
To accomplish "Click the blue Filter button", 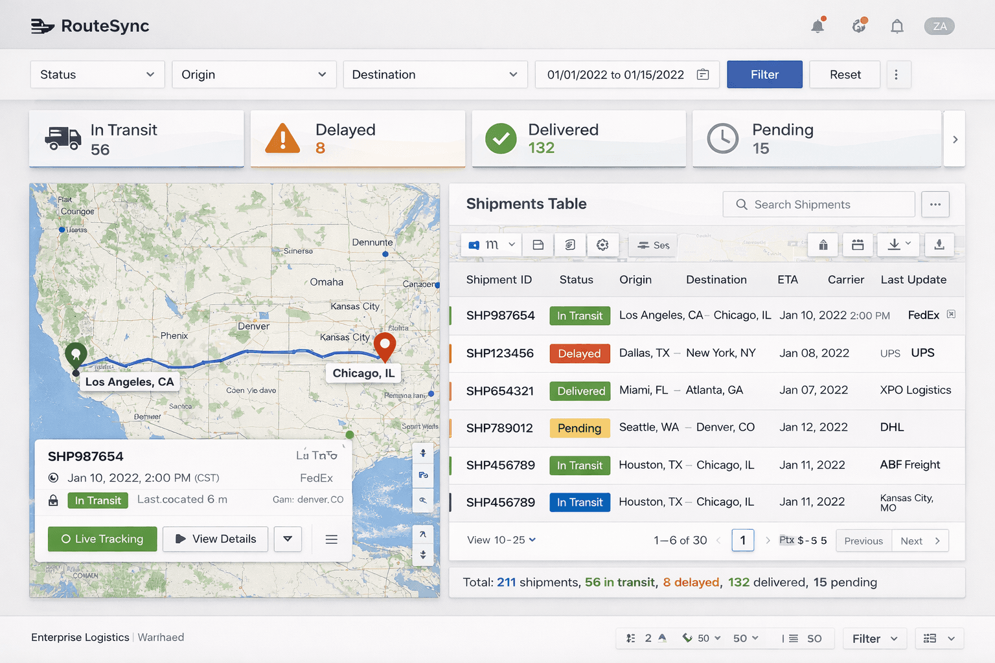I will [x=764, y=74].
